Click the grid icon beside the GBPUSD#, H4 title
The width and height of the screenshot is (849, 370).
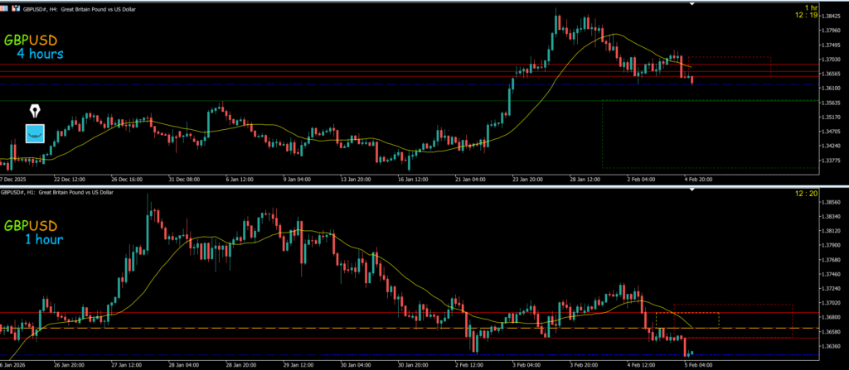pyautogui.click(x=5, y=8)
